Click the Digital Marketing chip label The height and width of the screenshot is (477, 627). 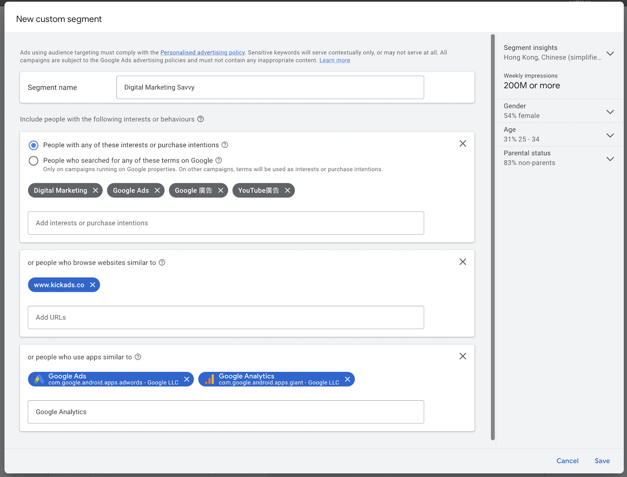[x=60, y=190]
